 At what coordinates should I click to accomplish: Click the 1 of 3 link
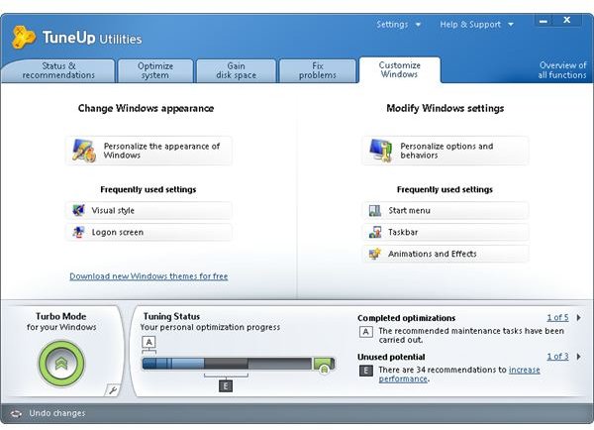[x=557, y=357]
